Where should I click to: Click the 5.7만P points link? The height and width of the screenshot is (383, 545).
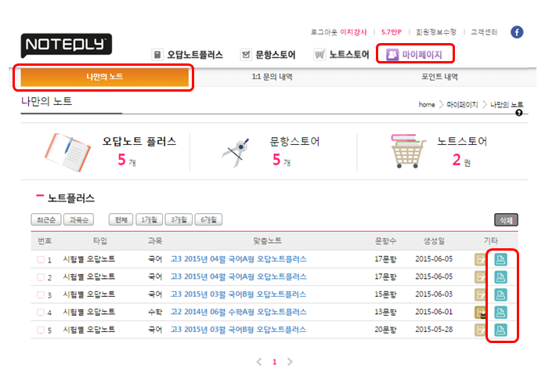[x=392, y=32]
